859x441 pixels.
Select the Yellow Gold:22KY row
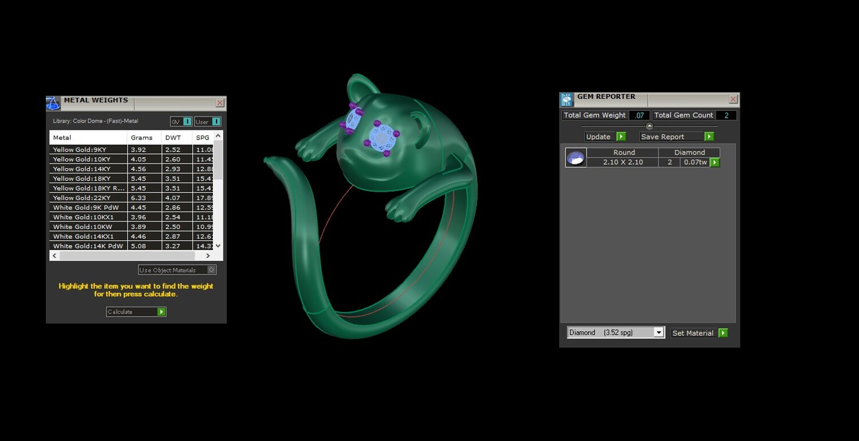click(132, 198)
